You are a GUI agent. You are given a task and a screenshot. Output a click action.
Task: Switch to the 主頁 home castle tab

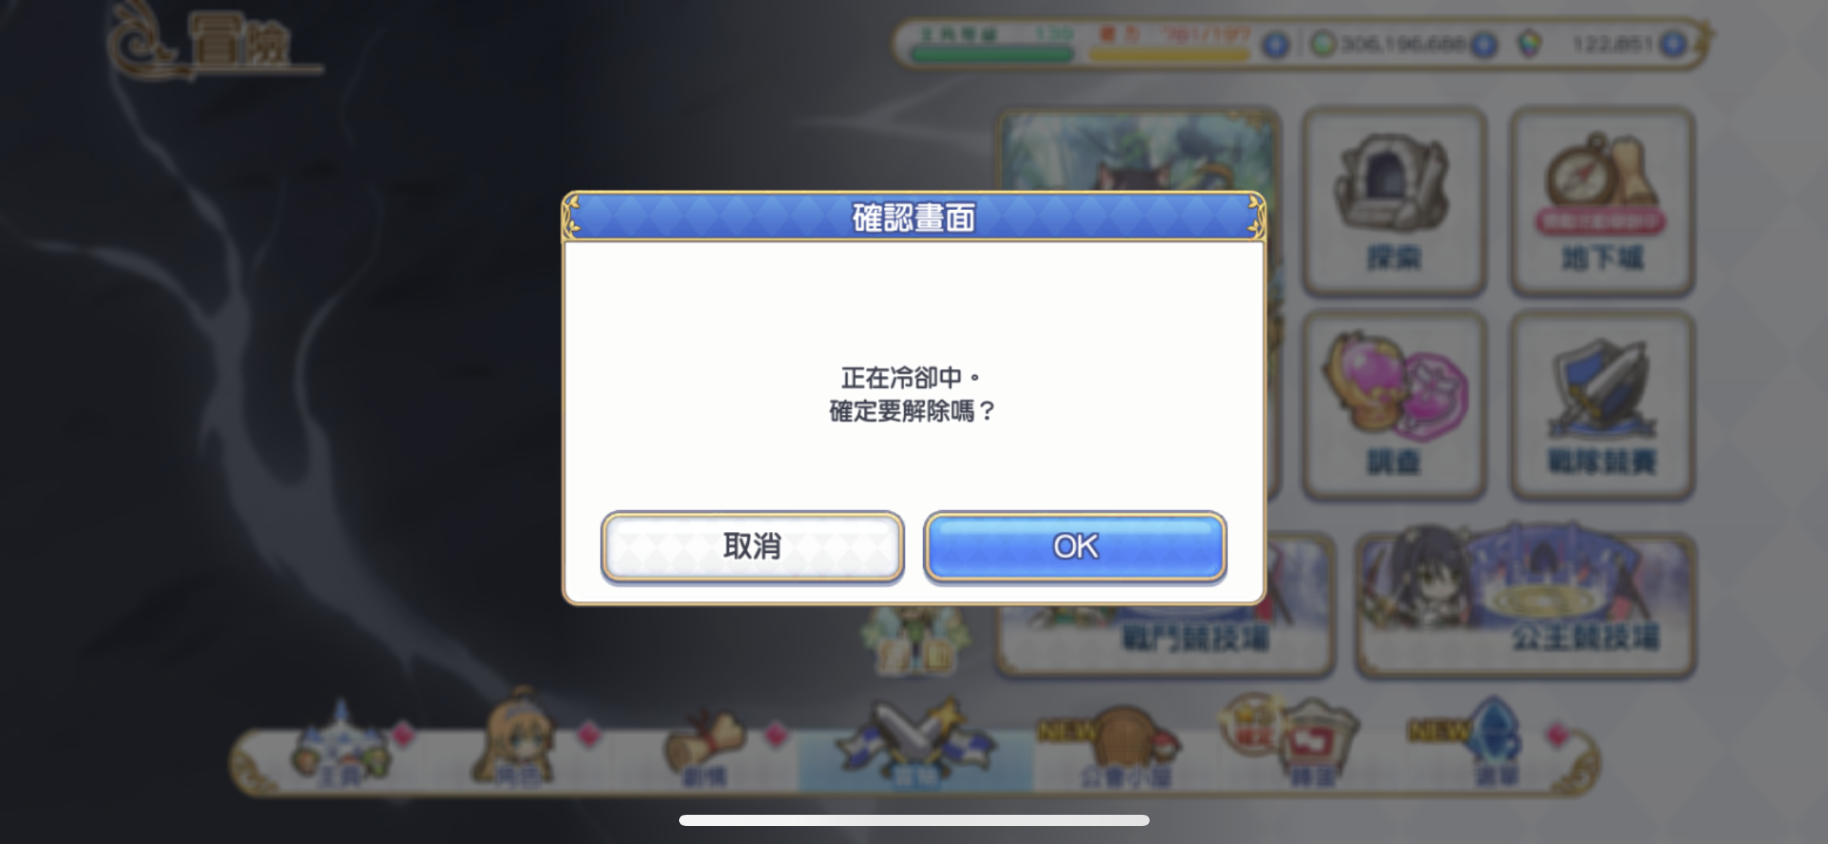(341, 745)
